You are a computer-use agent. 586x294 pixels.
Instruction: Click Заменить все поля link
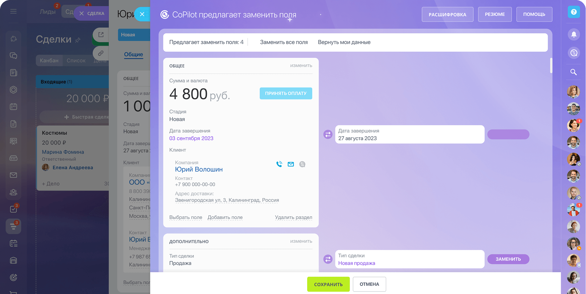(284, 42)
